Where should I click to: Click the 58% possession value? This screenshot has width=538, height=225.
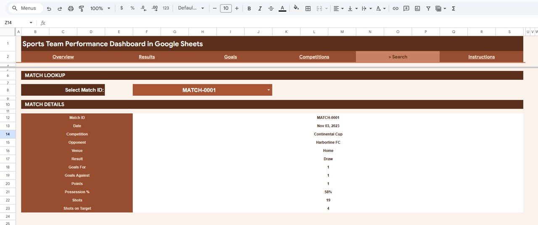(328, 192)
